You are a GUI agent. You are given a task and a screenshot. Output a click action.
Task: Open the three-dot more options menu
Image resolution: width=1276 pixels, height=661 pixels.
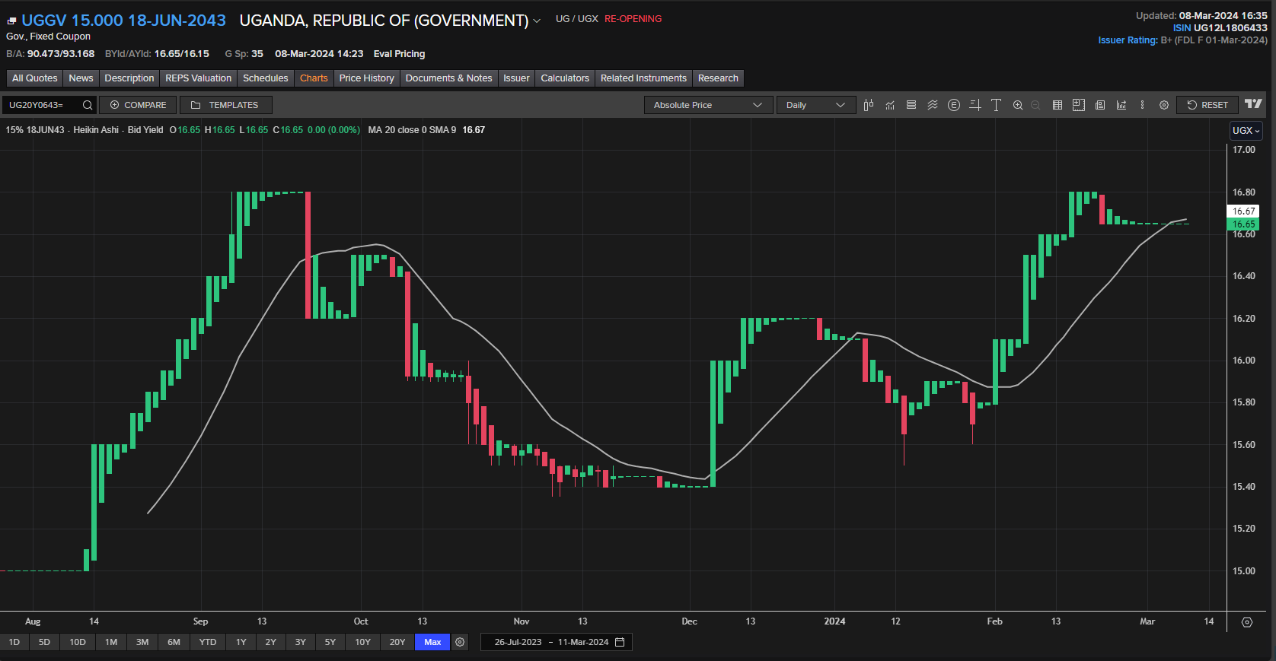1142,105
